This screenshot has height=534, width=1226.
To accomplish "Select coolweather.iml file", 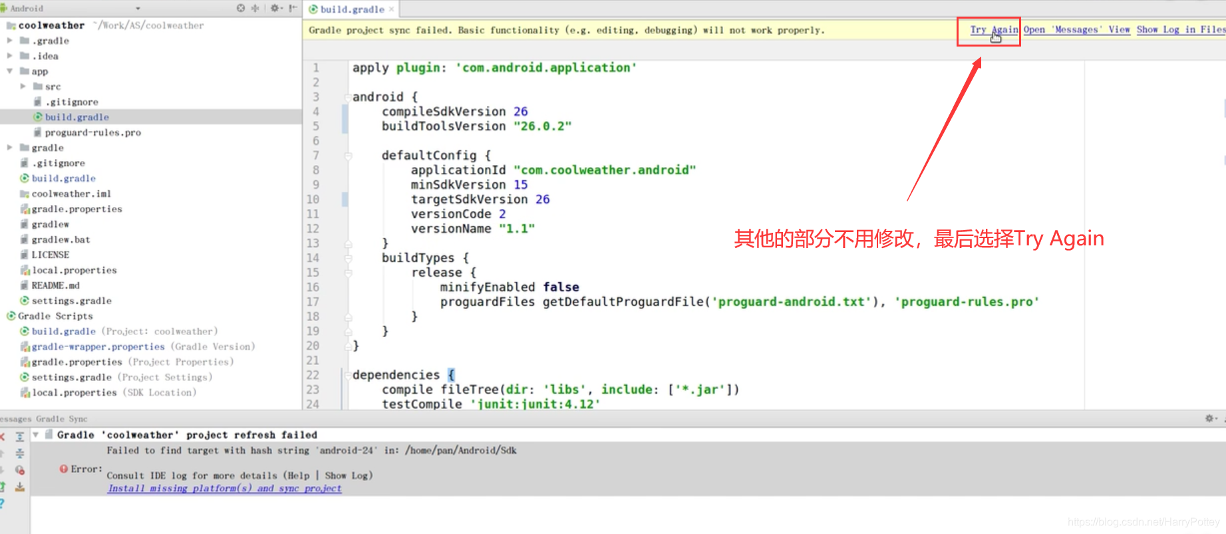I will [71, 194].
